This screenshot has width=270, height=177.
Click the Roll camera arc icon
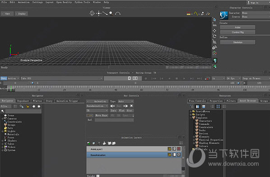pos(118,14)
